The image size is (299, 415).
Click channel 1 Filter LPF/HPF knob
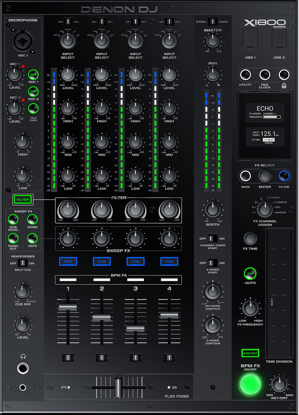68,209
